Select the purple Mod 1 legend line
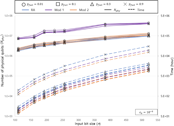This screenshot has height=126, width=174. point(49,10)
